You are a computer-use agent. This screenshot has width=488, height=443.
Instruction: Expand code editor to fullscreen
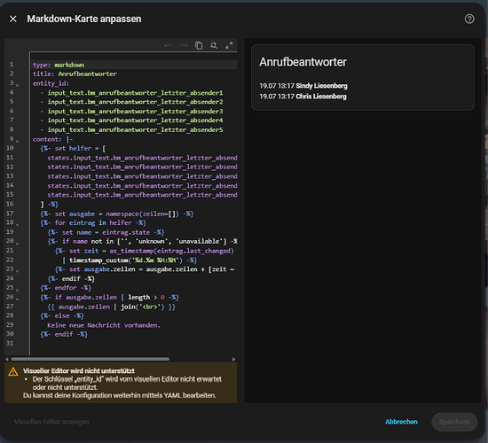(x=229, y=45)
